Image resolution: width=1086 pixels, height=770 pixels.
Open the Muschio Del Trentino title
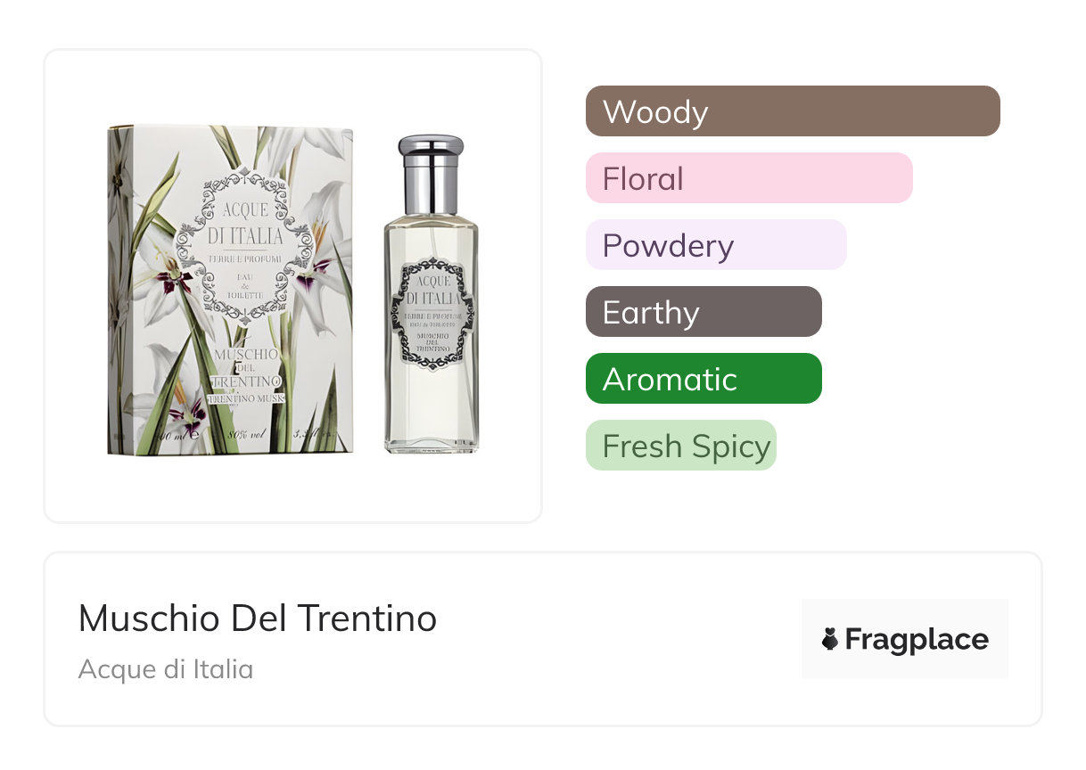pyautogui.click(x=258, y=618)
